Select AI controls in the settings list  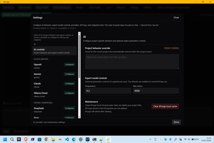tap(54, 51)
